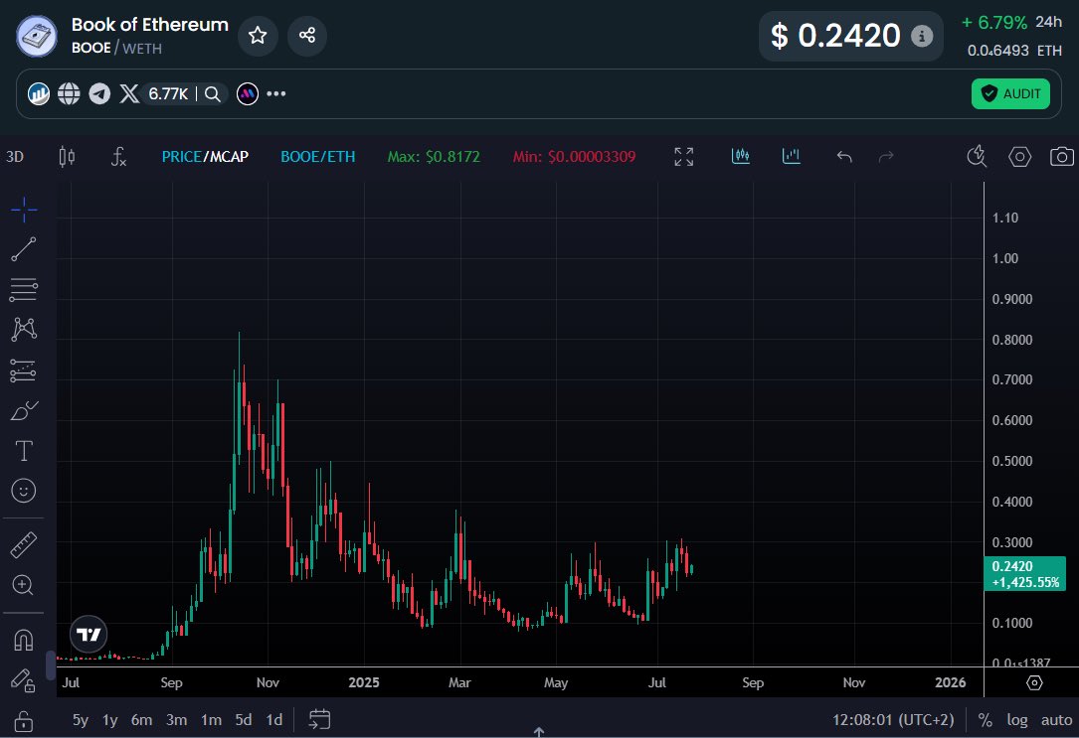Image resolution: width=1079 pixels, height=738 pixels.
Task: Select the zoom in tool
Action: point(24,585)
